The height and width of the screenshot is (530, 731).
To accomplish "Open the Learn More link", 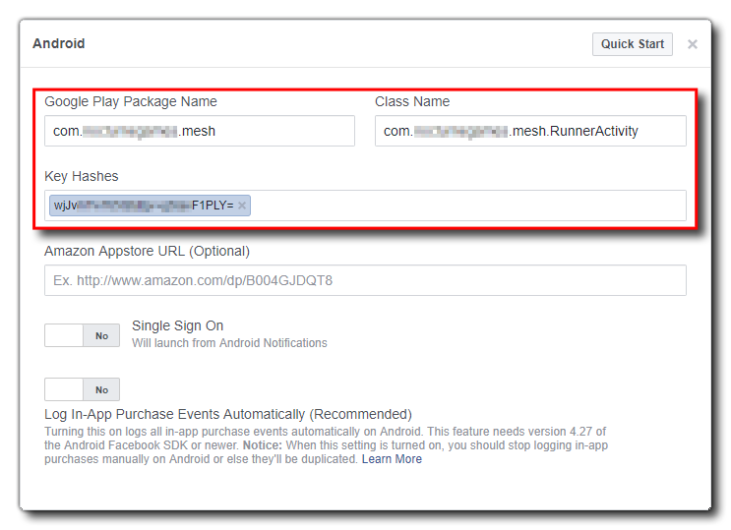I will tap(392, 459).
